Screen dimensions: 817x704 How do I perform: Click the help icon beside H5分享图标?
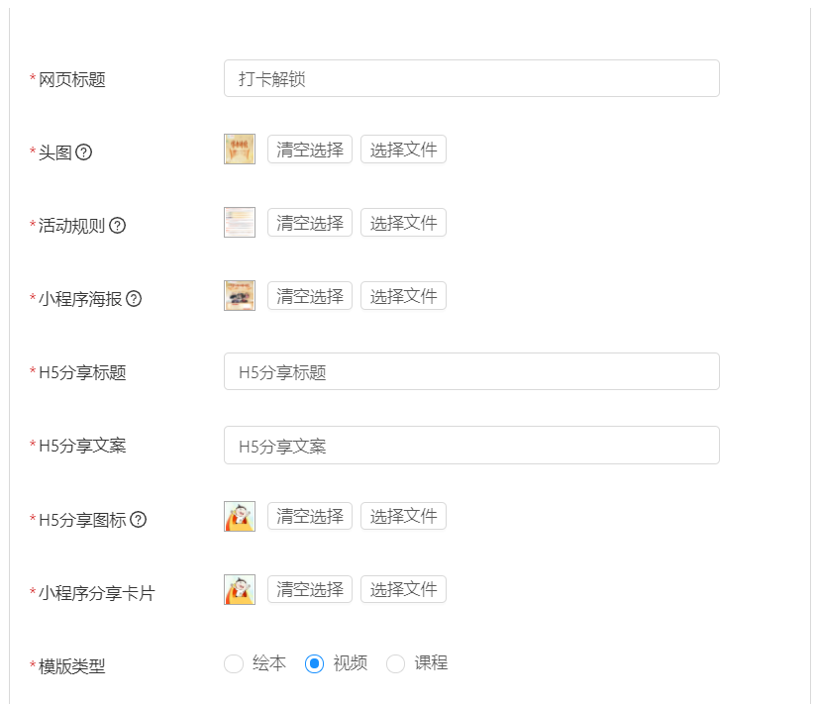click(139, 519)
